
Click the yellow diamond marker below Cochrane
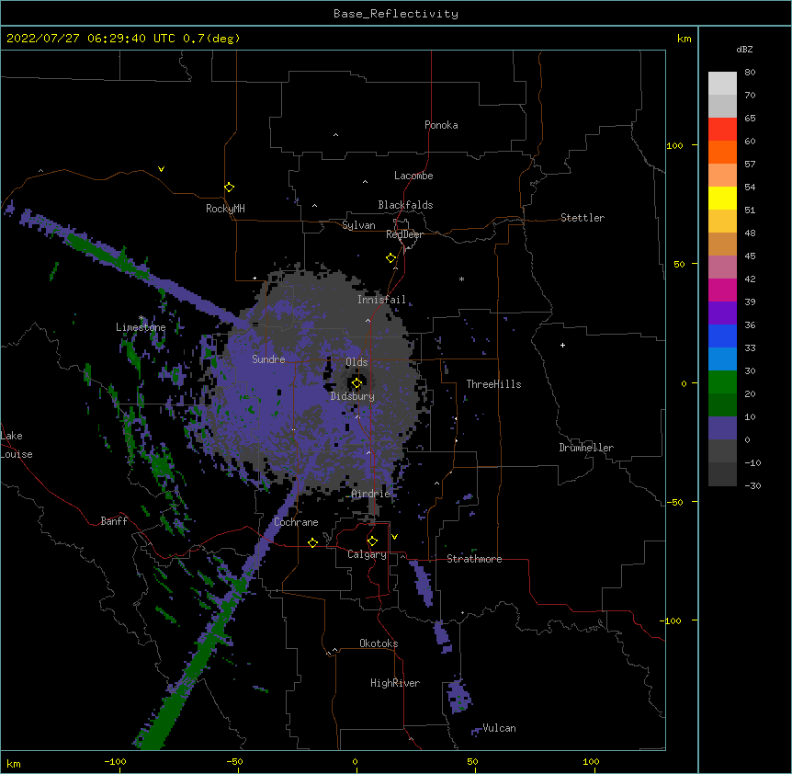pos(312,542)
